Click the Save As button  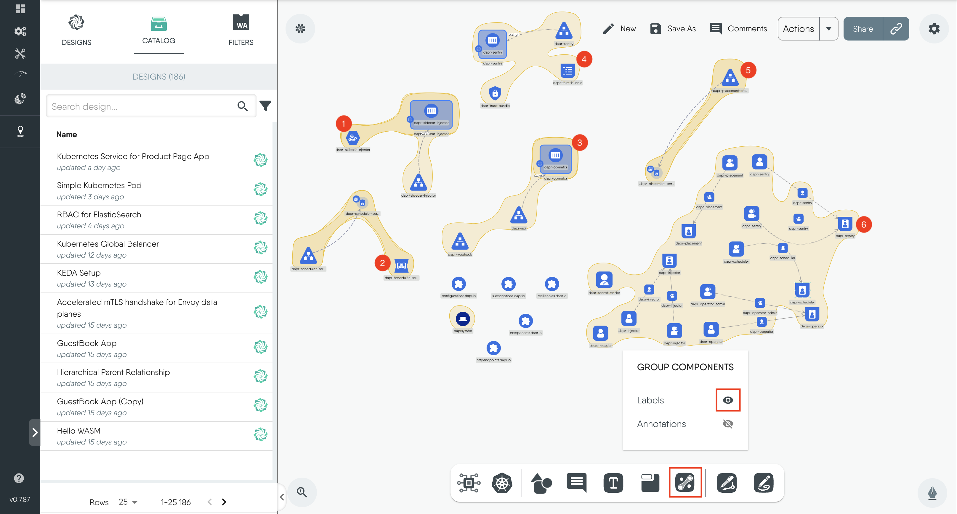coord(673,29)
